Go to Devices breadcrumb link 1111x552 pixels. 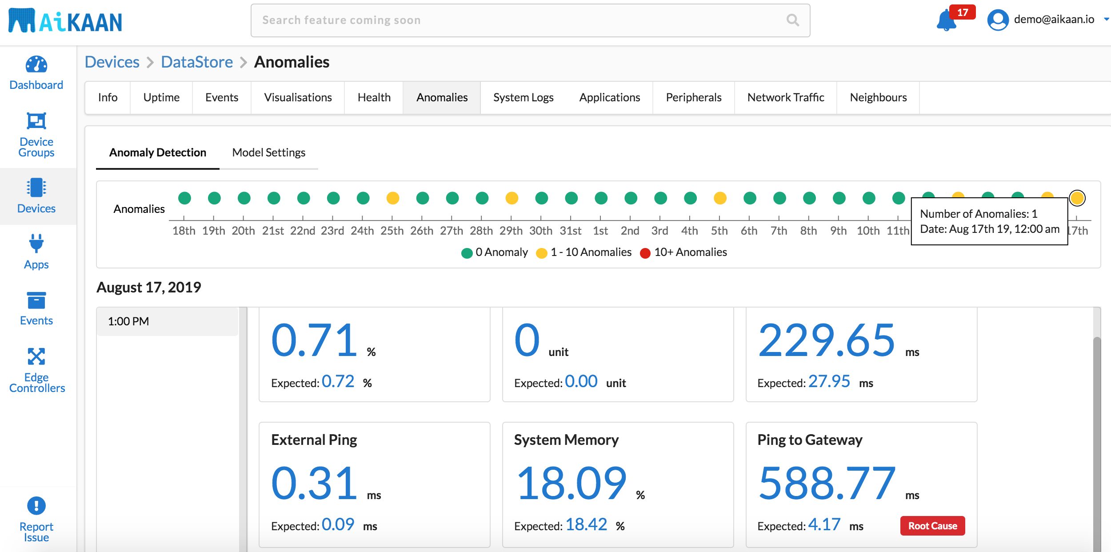pos(112,62)
